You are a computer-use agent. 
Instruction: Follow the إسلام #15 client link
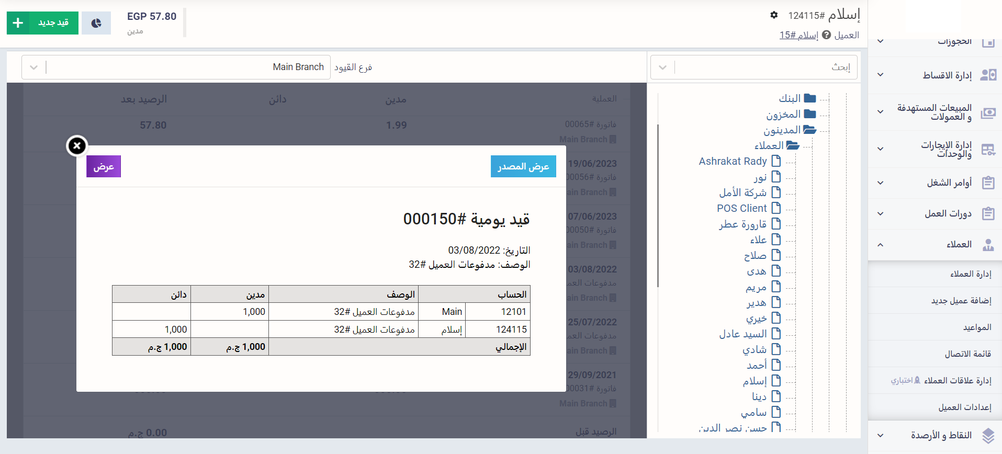798,35
